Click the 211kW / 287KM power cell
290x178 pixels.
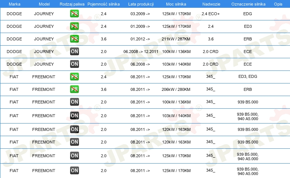(176, 39)
